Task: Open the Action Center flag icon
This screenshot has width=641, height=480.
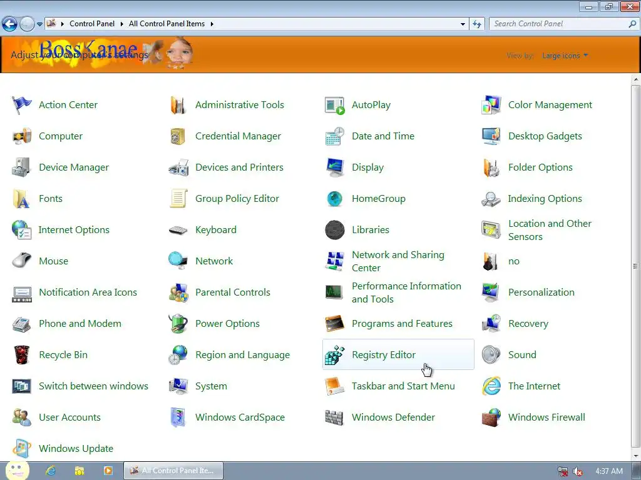Action: (21, 105)
